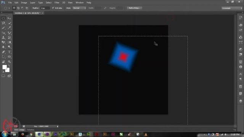Expand the collapsed right panel dock
This screenshot has height=137, width=244.
(242, 12)
